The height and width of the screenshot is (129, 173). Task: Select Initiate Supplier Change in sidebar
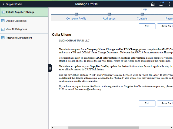pyautogui.click(x=24, y=12)
